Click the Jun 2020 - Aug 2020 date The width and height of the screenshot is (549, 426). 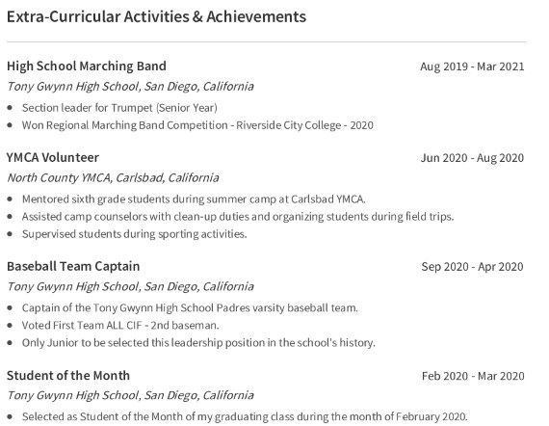tap(472, 158)
